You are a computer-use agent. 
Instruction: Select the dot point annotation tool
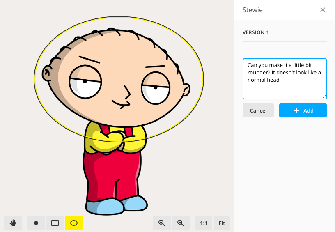click(x=36, y=223)
